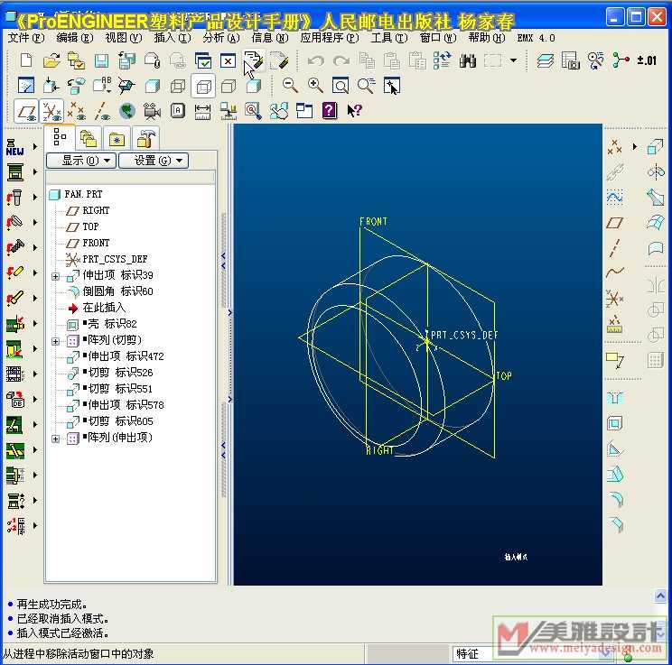Click the binoculars Find icon
The image size is (672, 665).
coord(468,60)
